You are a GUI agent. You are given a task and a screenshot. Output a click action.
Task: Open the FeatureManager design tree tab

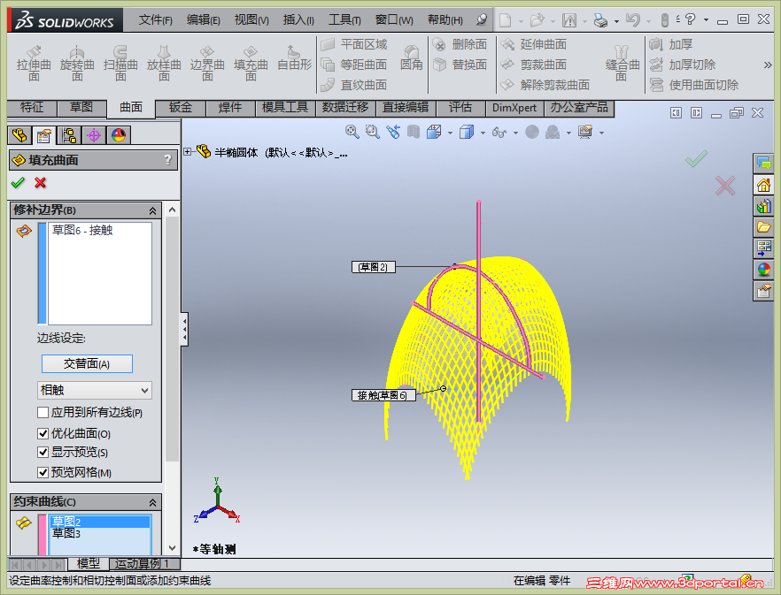[19, 135]
